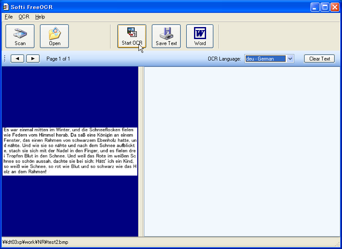The height and width of the screenshot is (249, 342).
Task: Click inside the empty OCR text output area
Action: coord(242,152)
